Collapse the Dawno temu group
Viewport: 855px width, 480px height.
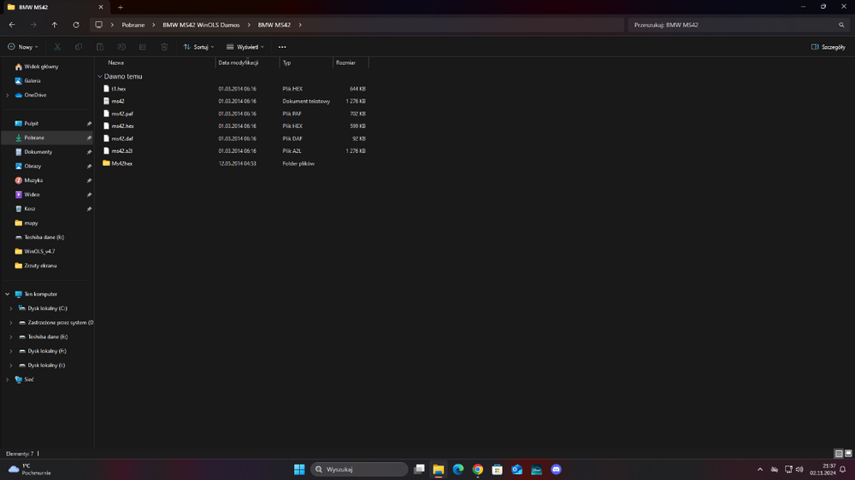click(100, 77)
